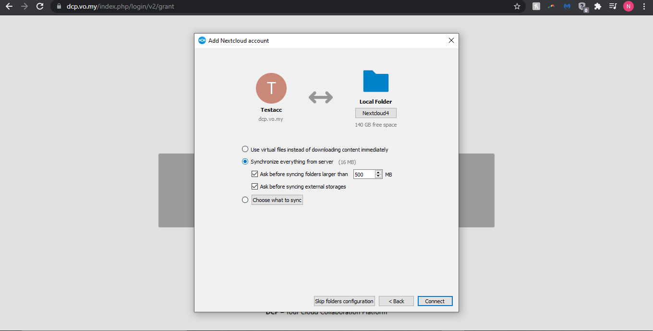Open the Malwarebytes browser extension
The image size is (653, 331).
pyautogui.click(x=567, y=7)
